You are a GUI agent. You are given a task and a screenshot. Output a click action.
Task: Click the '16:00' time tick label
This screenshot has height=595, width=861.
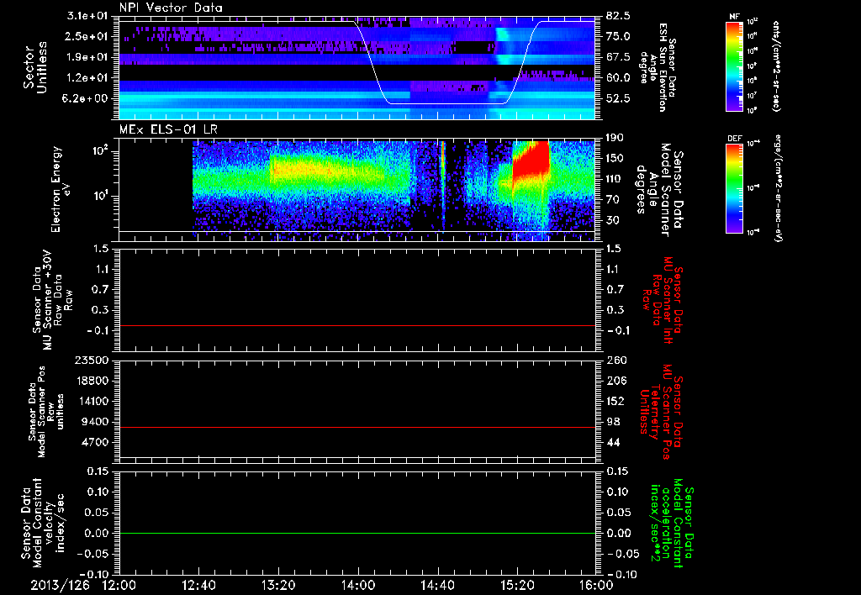tap(596, 585)
